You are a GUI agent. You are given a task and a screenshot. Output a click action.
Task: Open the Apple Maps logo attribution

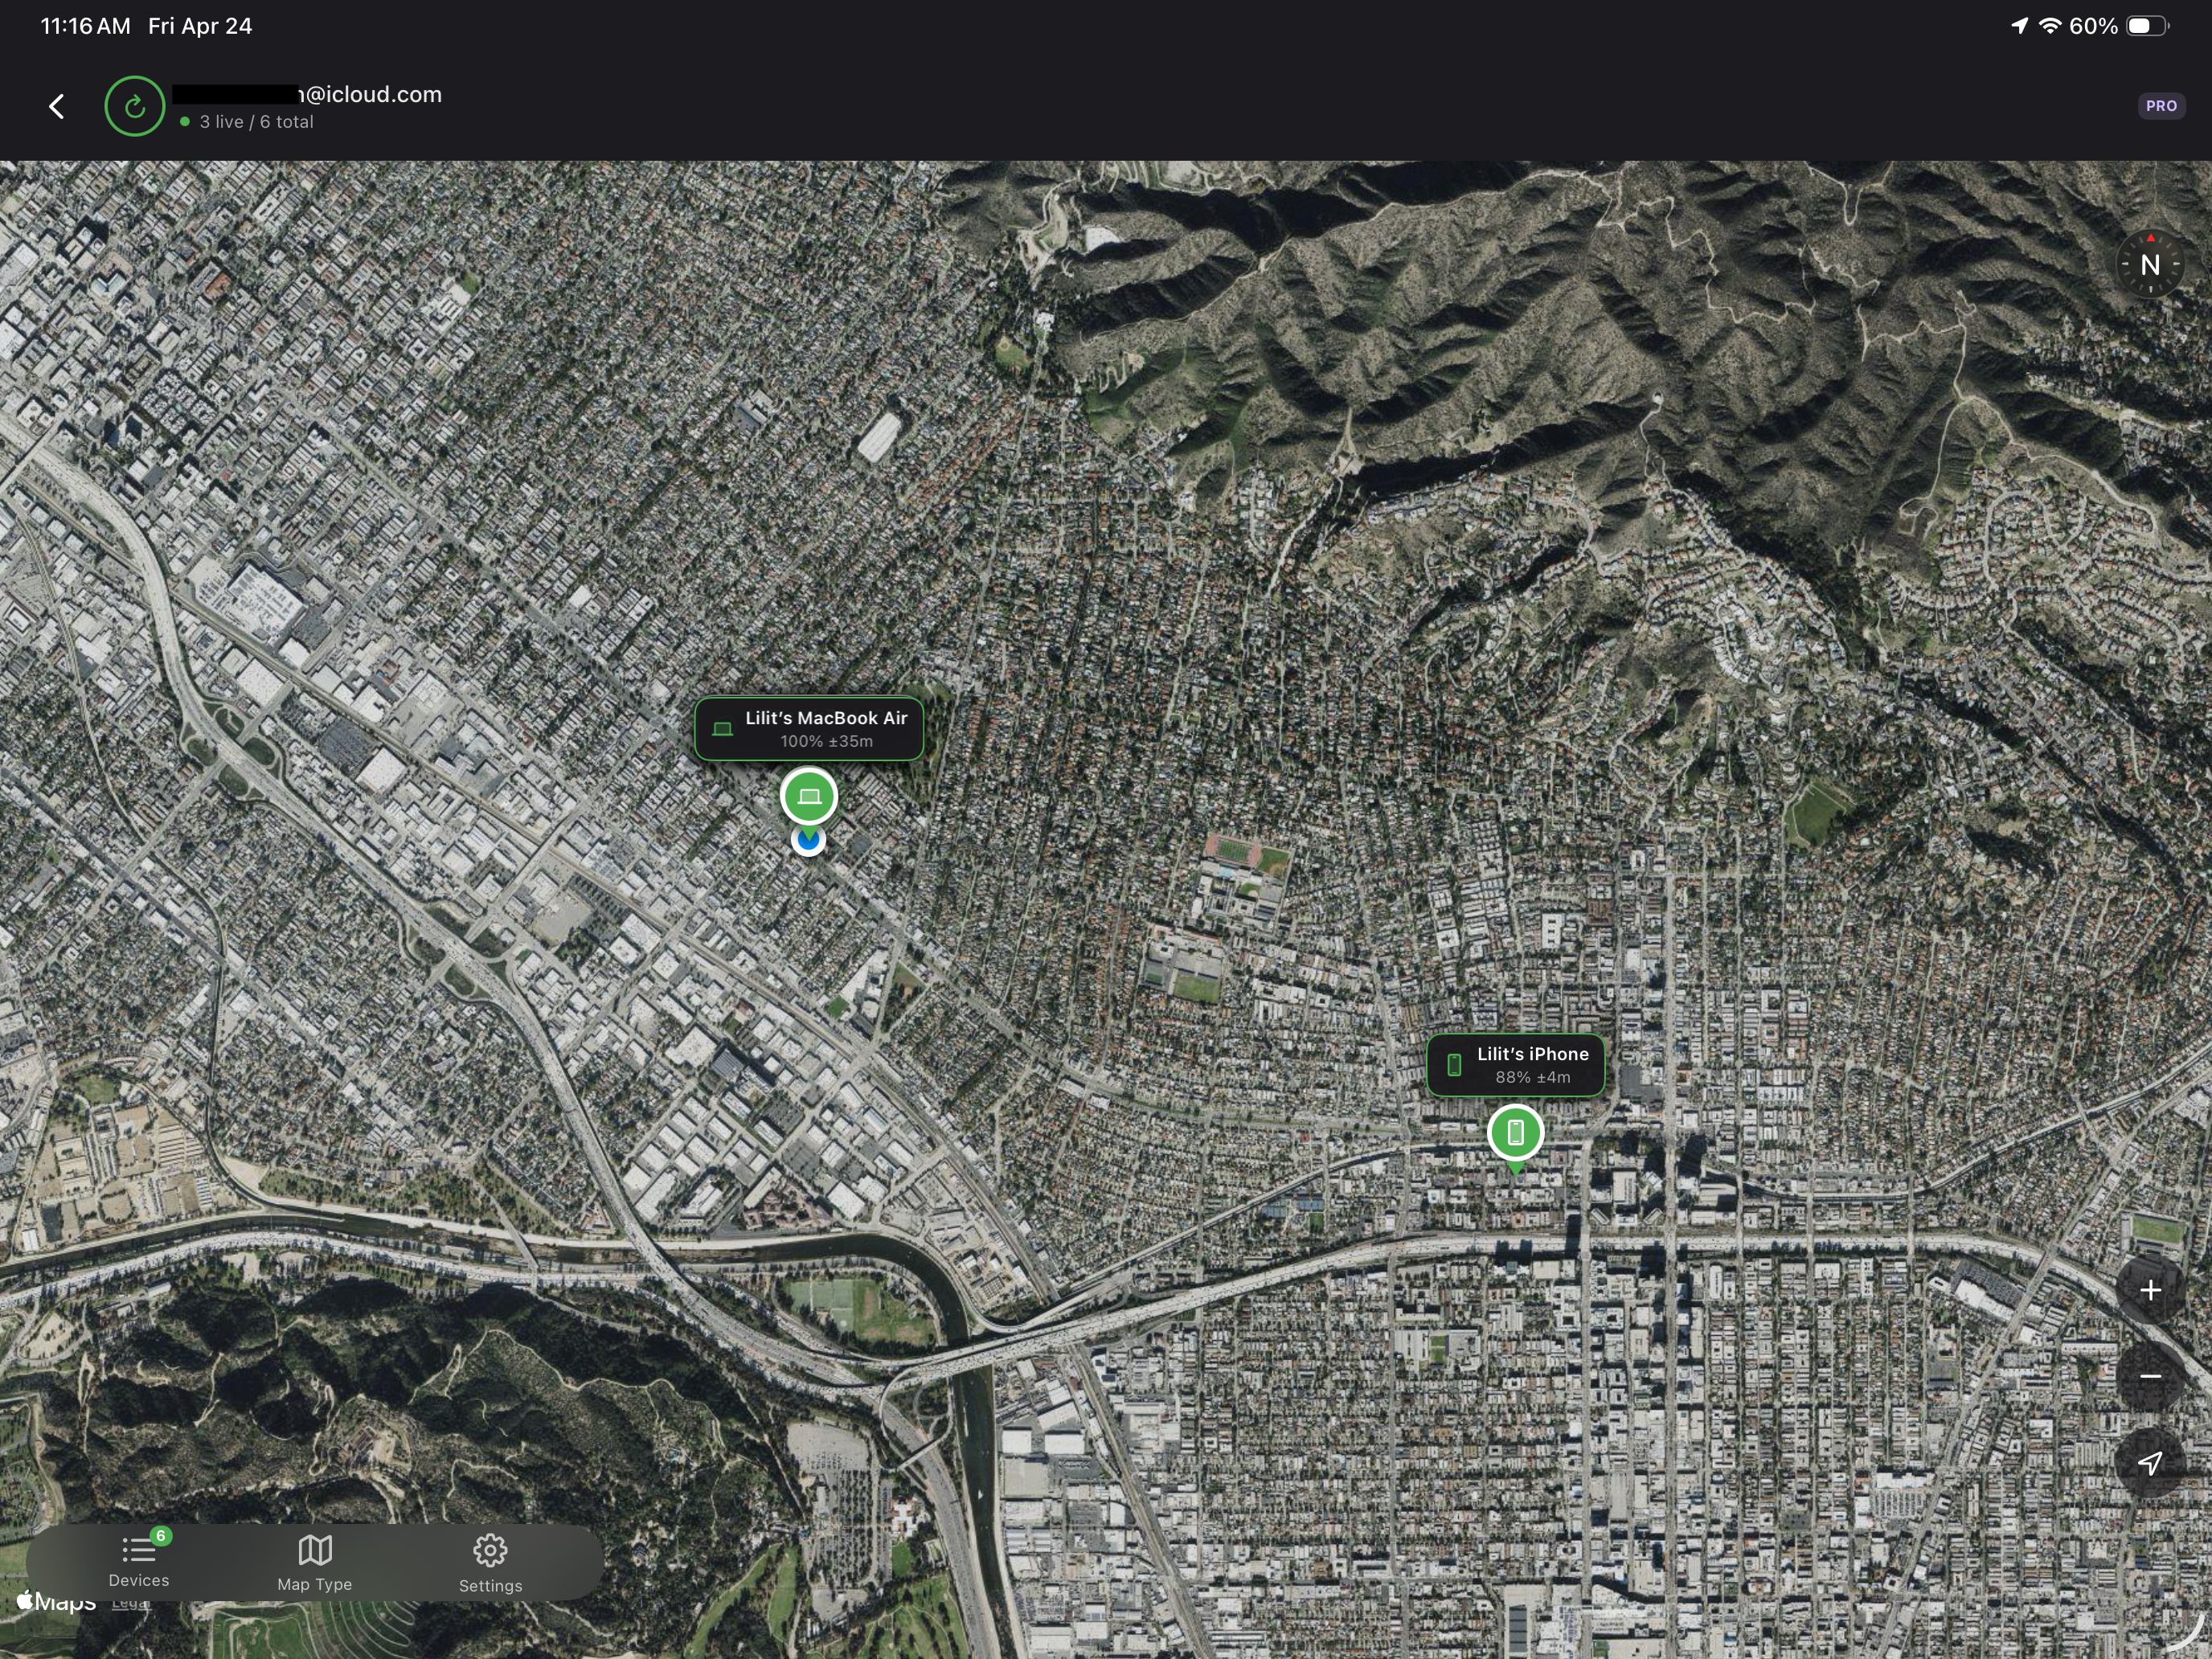(57, 1601)
